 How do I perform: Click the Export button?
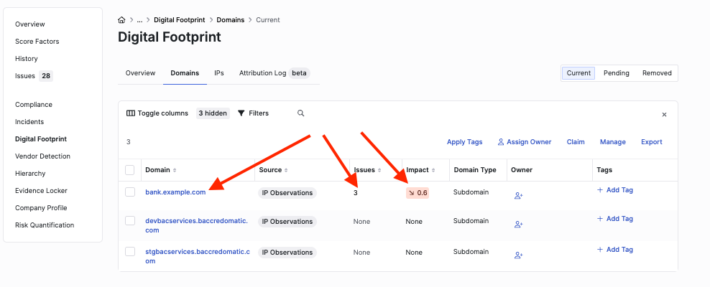(652, 142)
